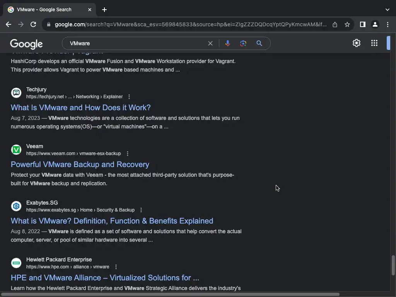This screenshot has width=396, height=297.
Task: Click the veeam.com vmware-esx-backup URL
Action: click(x=73, y=154)
